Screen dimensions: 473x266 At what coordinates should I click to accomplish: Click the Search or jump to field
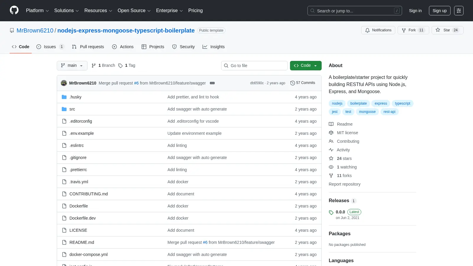(x=355, y=11)
